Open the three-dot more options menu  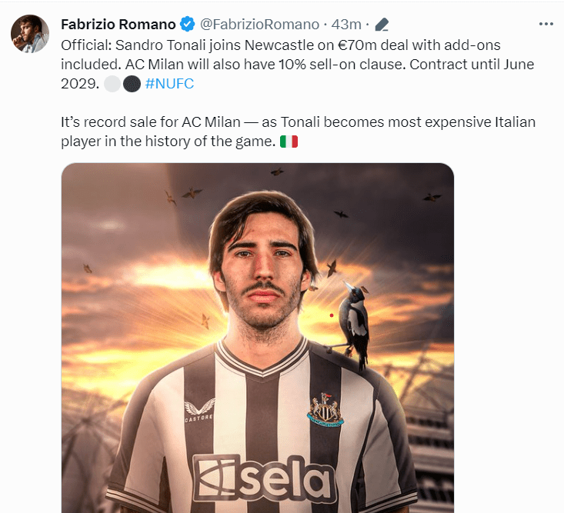(546, 24)
